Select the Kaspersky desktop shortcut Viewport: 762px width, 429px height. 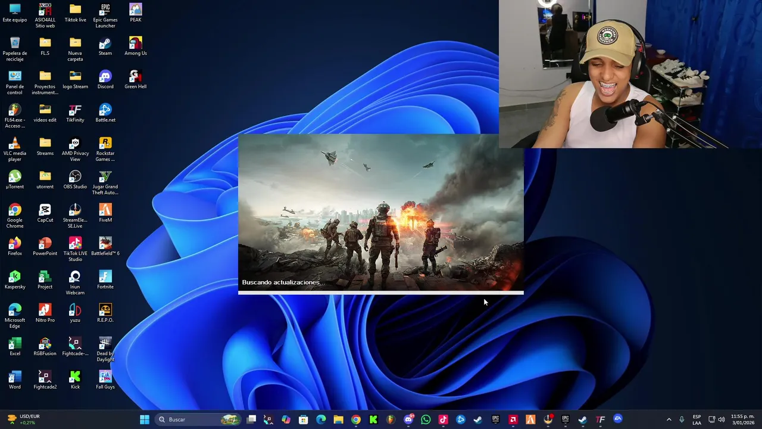[15, 280]
